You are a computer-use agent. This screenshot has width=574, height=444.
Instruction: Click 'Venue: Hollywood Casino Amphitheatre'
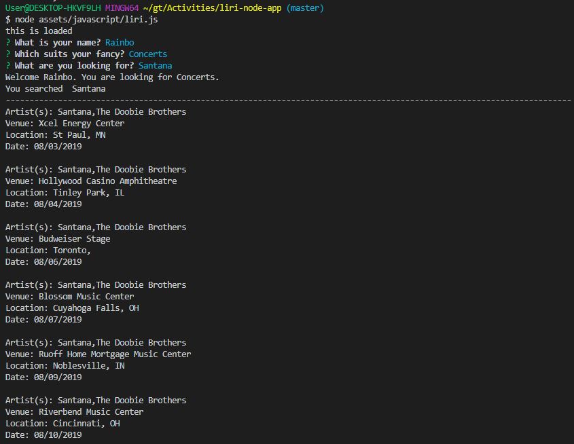coord(91,181)
